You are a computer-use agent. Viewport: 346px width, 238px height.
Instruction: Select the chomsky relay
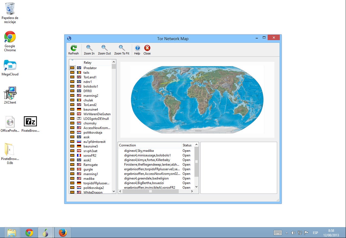point(90,123)
